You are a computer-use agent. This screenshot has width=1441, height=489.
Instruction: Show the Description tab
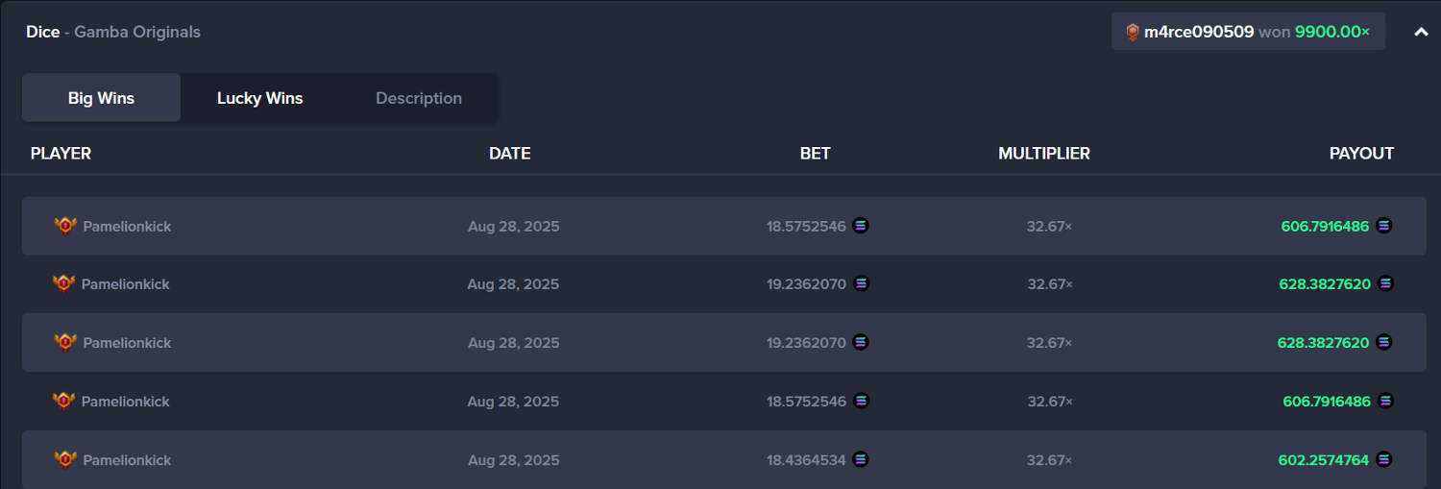tap(418, 98)
